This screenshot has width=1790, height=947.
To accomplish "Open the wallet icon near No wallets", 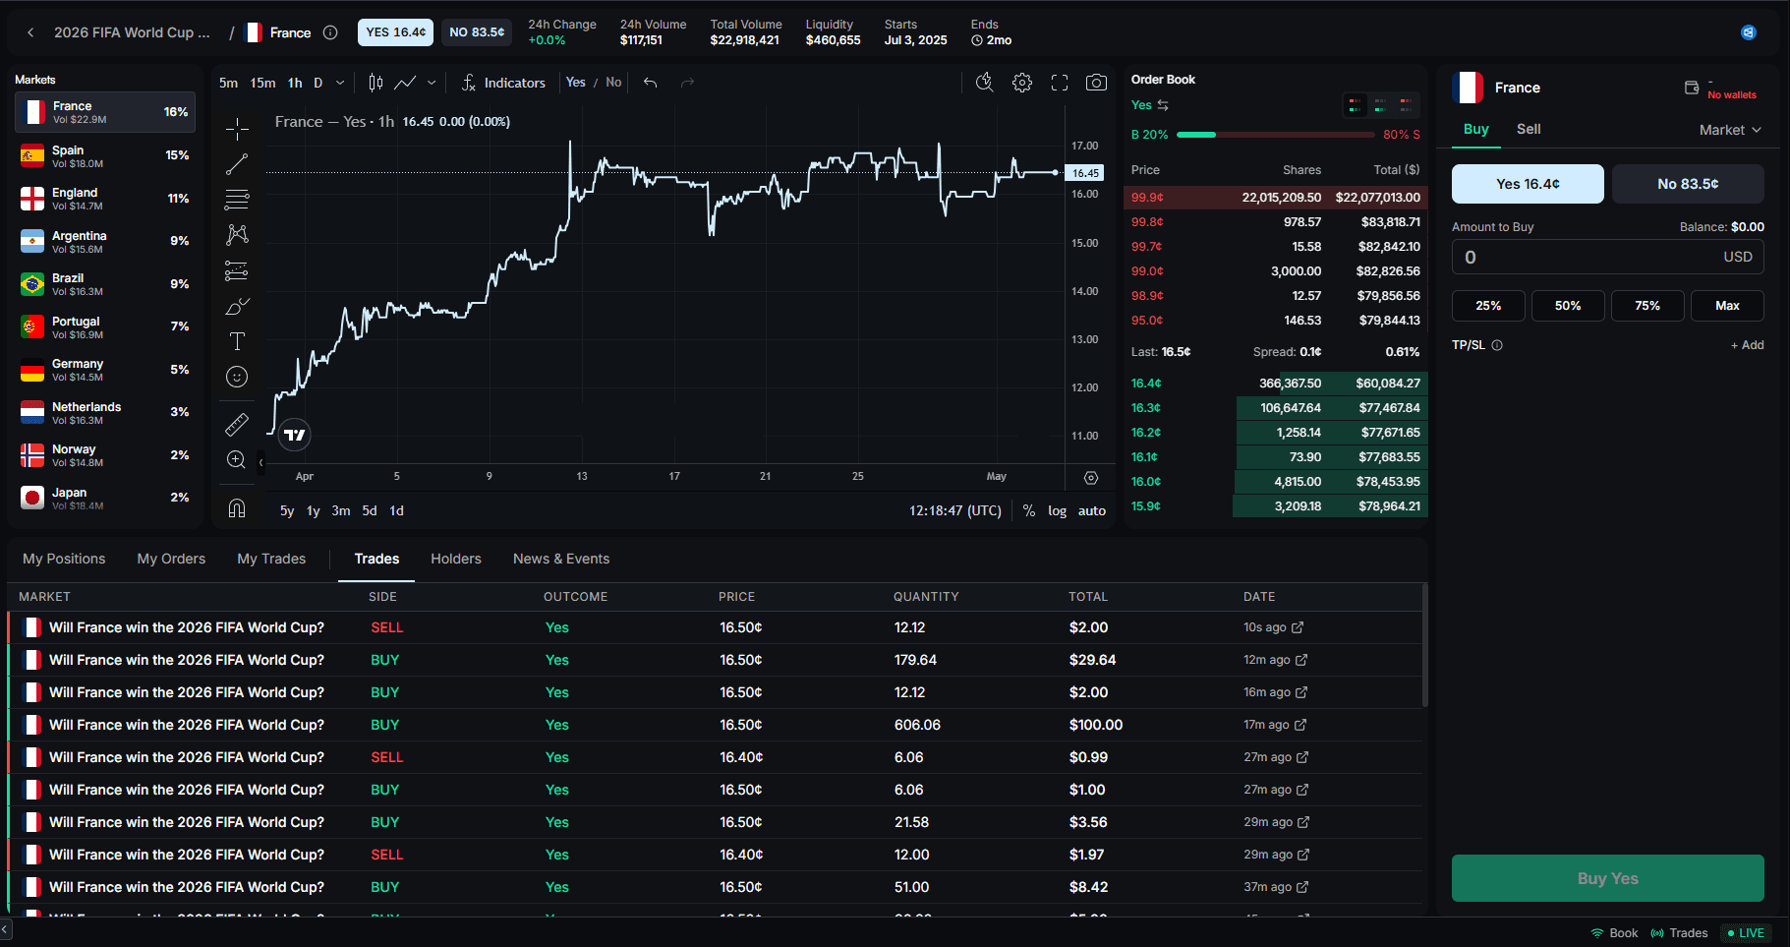I will click(1692, 88).
